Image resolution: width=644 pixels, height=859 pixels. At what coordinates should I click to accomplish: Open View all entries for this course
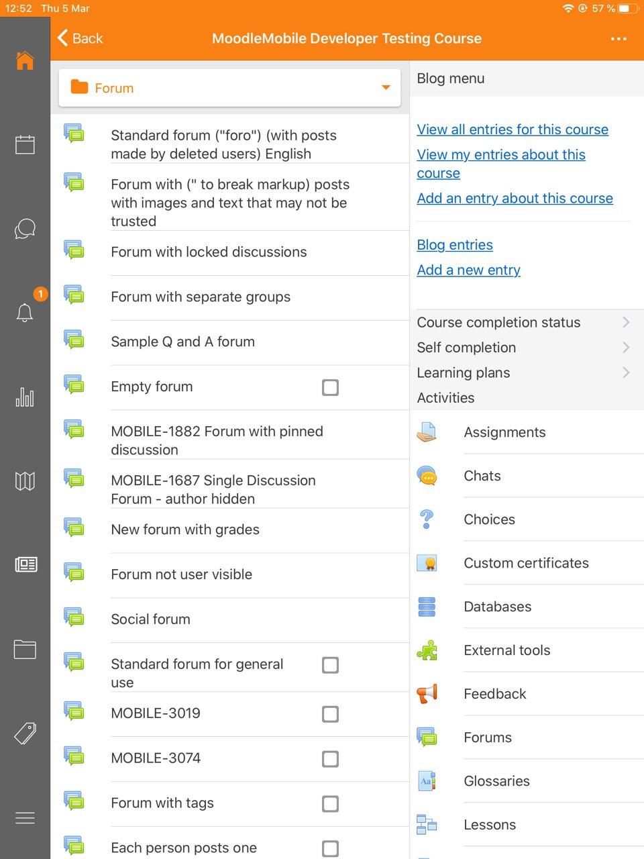coord(513,130)
